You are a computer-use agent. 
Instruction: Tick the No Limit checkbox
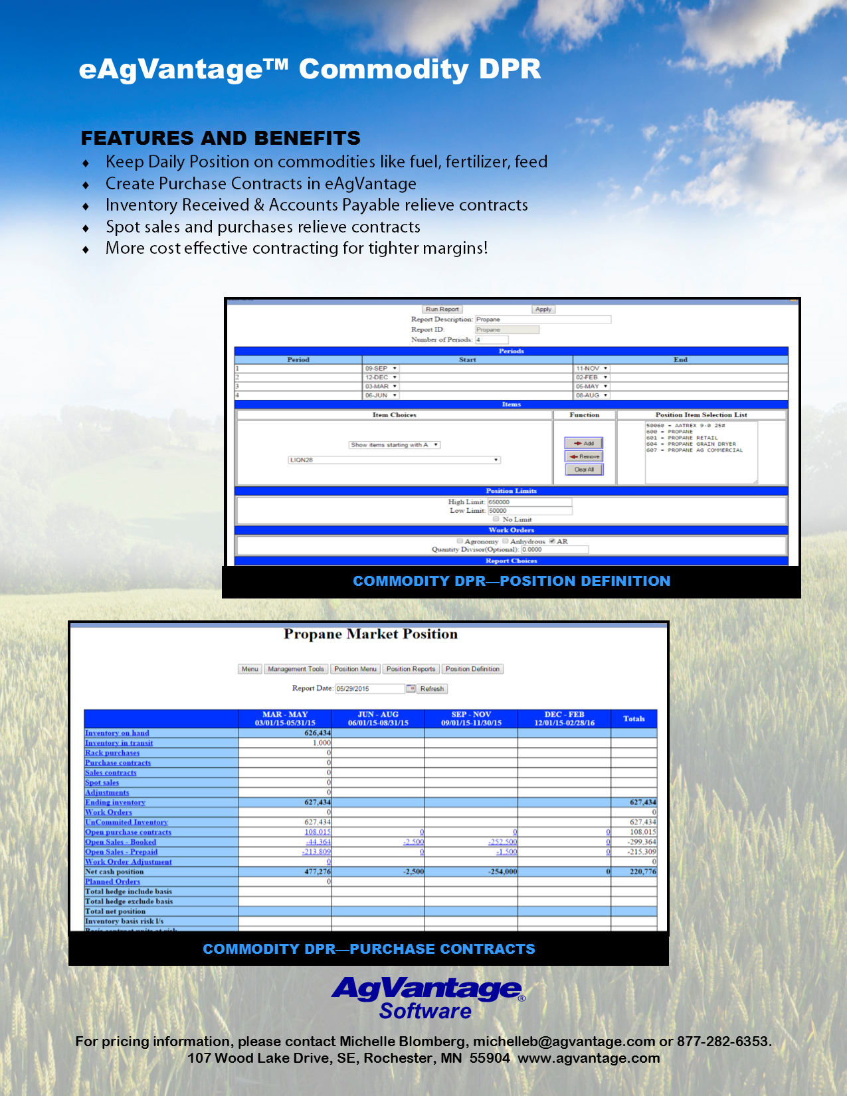tap(496, 519)
